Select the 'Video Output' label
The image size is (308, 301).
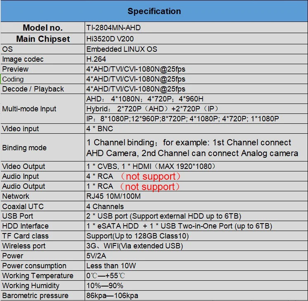(24, 166)
